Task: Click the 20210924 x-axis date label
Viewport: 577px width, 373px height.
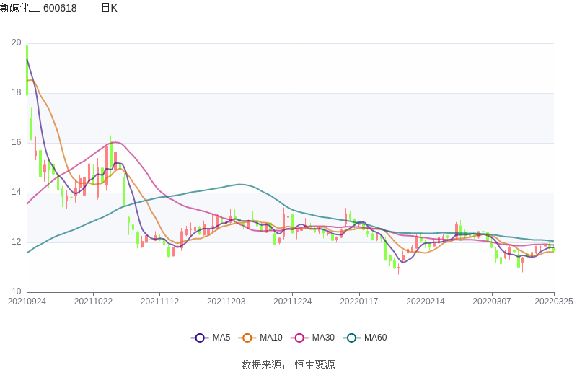Action: (27, 302)
